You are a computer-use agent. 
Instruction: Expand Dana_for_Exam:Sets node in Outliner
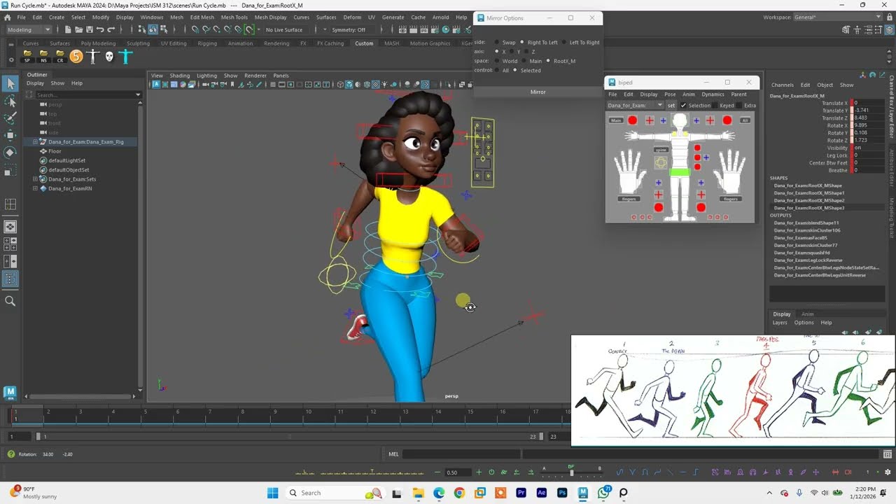35,179
